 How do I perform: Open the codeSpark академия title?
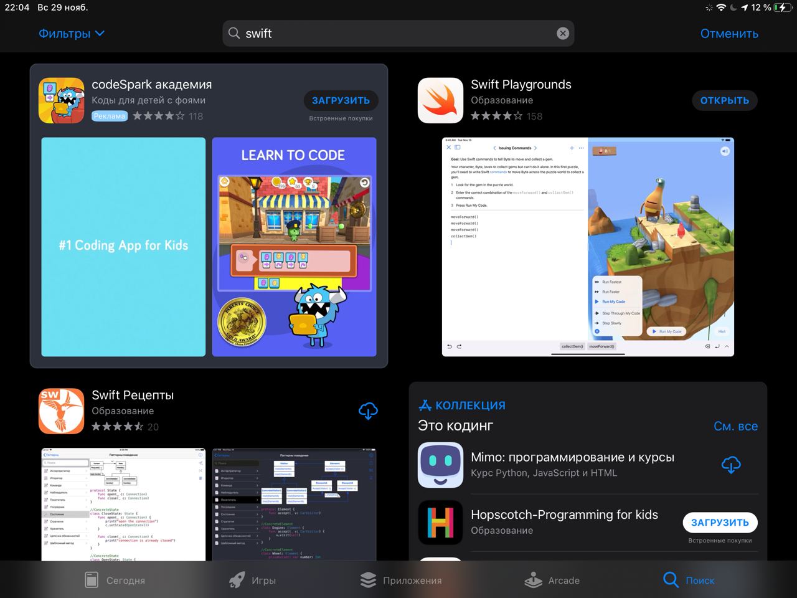pos(152,84)
